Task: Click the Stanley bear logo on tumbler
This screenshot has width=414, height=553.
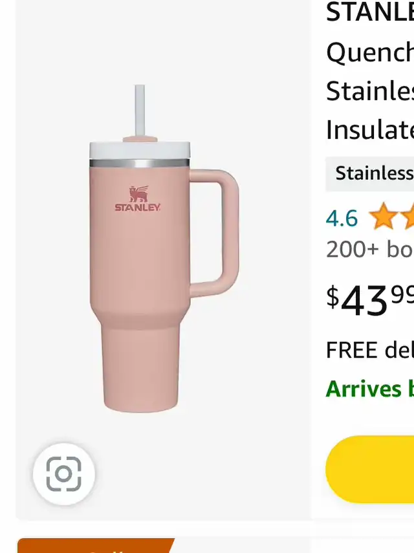Action: [138, 199]
